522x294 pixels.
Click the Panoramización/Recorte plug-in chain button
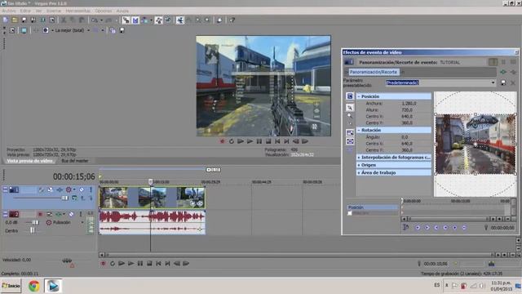click(374, 72)
